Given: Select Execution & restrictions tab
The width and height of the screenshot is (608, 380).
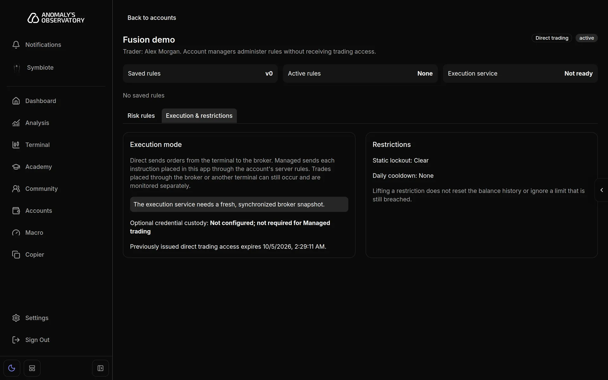Looking at the screenshot, I should 199,116.
